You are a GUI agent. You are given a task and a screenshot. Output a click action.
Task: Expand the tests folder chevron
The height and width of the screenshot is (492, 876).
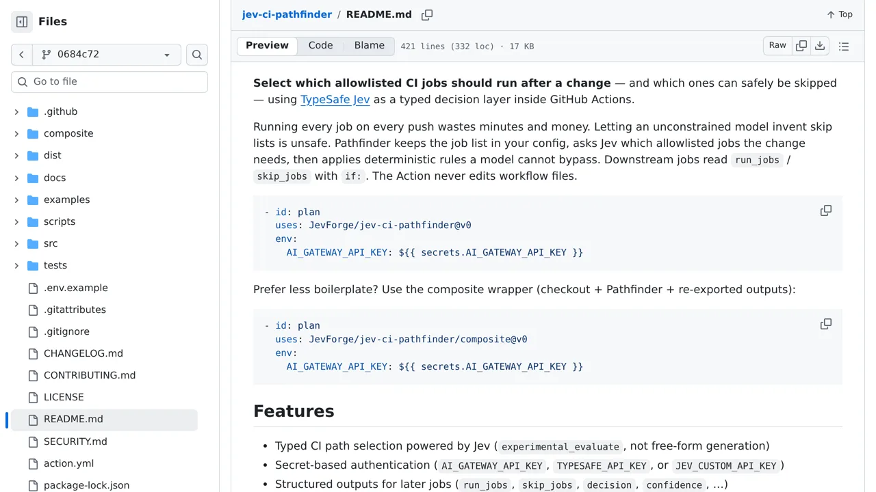16,266
